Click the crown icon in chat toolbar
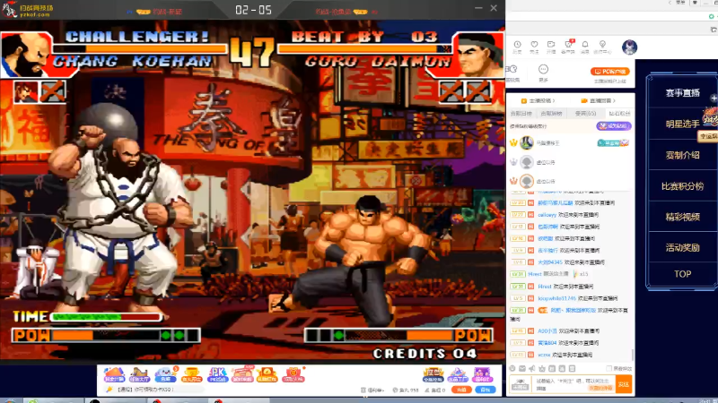This screenshot has height=403, width=718. coord(542,368)
